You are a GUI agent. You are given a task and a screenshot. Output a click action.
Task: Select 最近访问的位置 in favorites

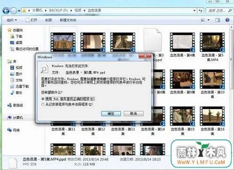24,49
